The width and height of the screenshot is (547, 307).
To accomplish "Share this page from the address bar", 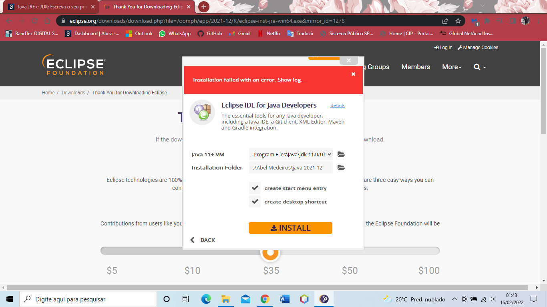I will point(445,21).
